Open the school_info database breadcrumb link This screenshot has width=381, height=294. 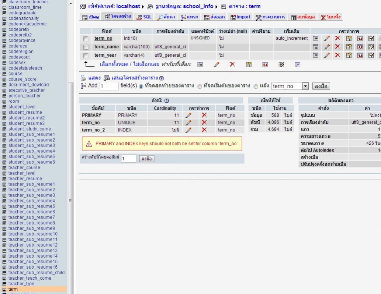(x=184, y=6)
